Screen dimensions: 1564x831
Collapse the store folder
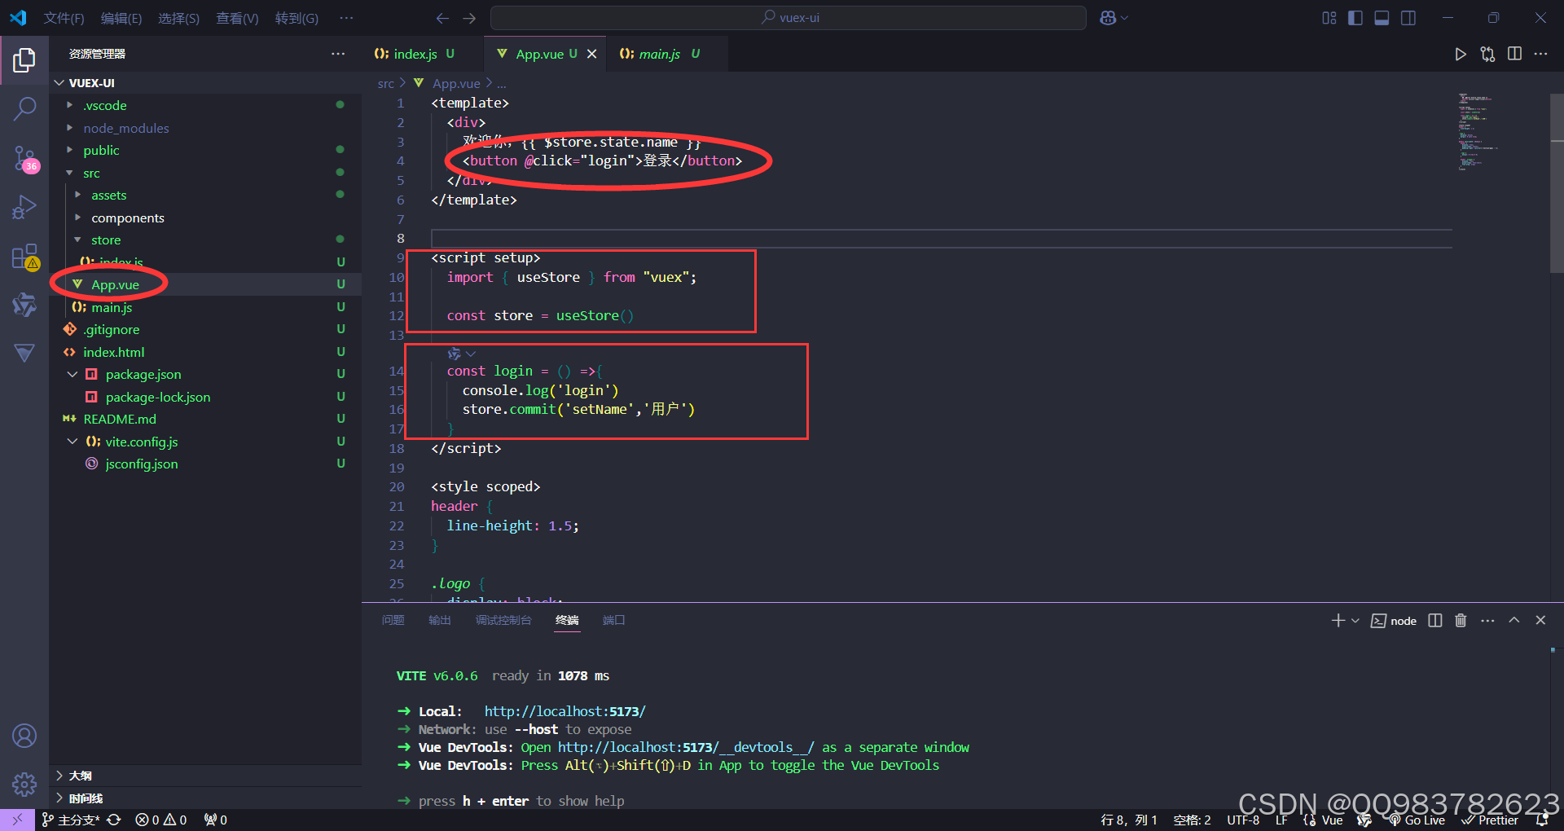pyautogui.click(x=205, y=240)
